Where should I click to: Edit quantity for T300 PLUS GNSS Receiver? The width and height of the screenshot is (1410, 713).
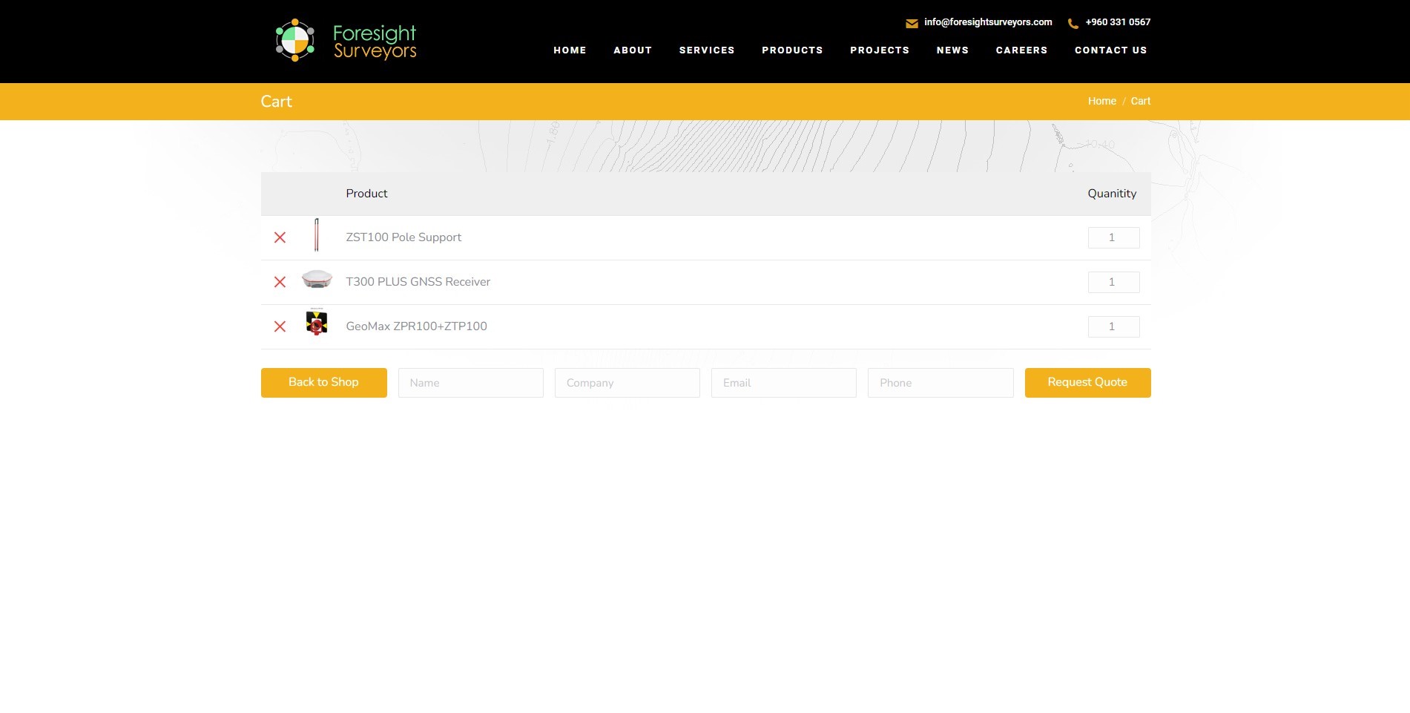coord(1113,282)
